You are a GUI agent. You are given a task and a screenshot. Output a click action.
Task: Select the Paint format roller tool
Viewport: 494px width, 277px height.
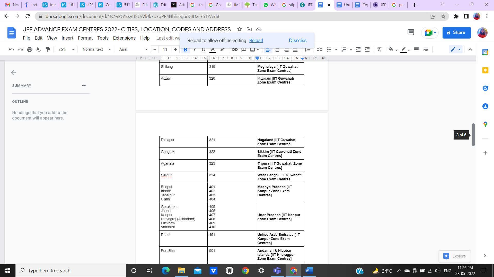coord(48,49)
